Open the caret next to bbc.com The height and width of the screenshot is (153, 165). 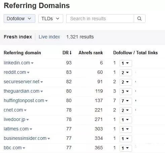coord(24,148)
